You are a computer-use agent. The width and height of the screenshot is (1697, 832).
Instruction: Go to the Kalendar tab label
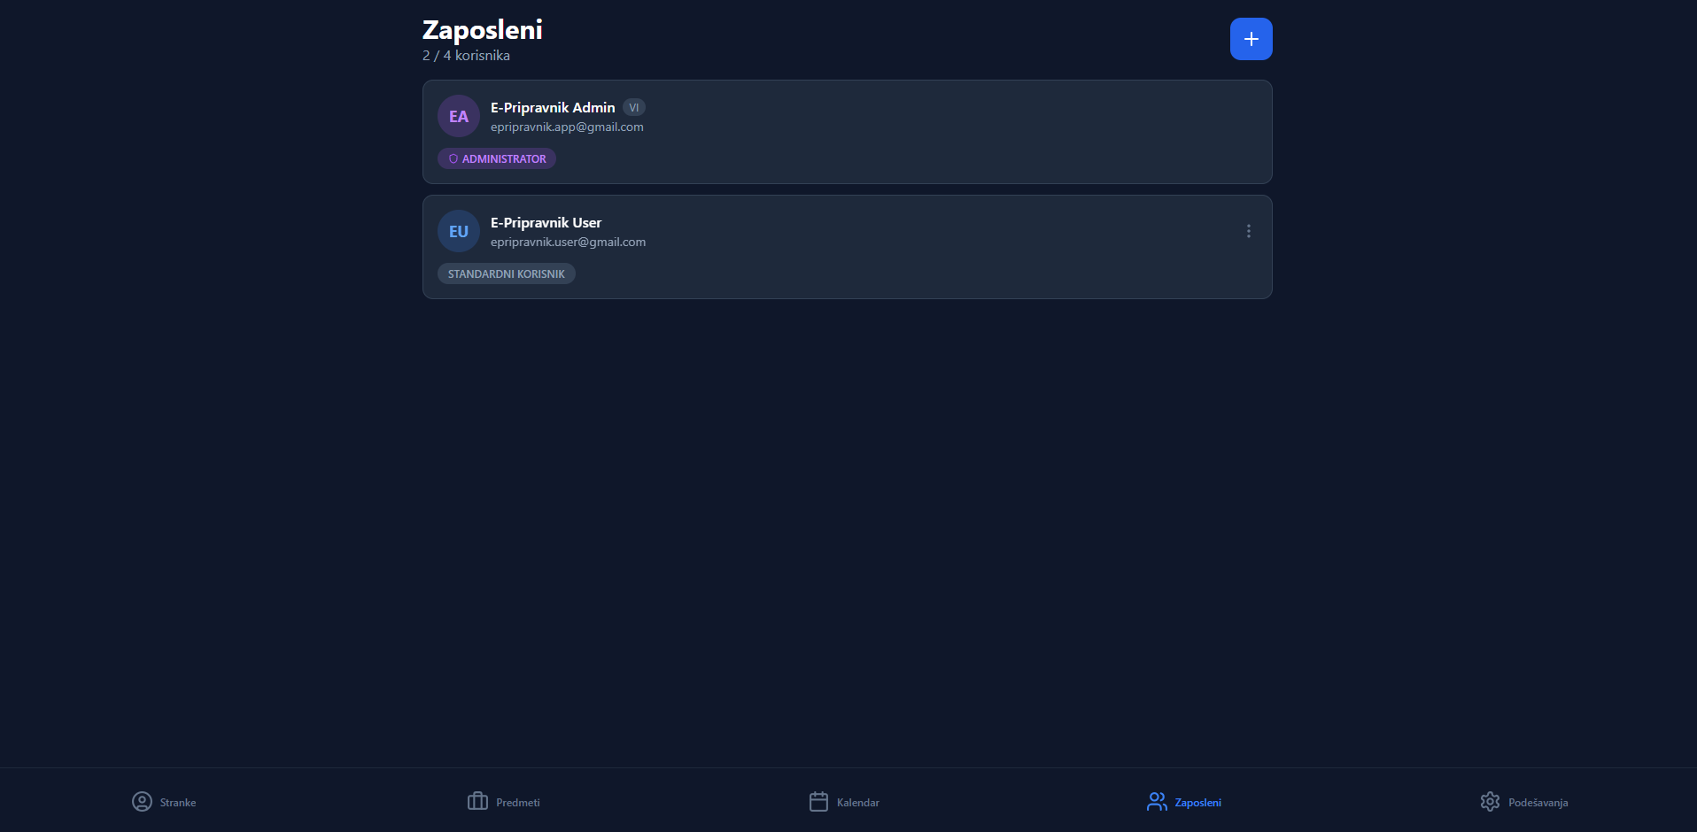click(858, 803)
